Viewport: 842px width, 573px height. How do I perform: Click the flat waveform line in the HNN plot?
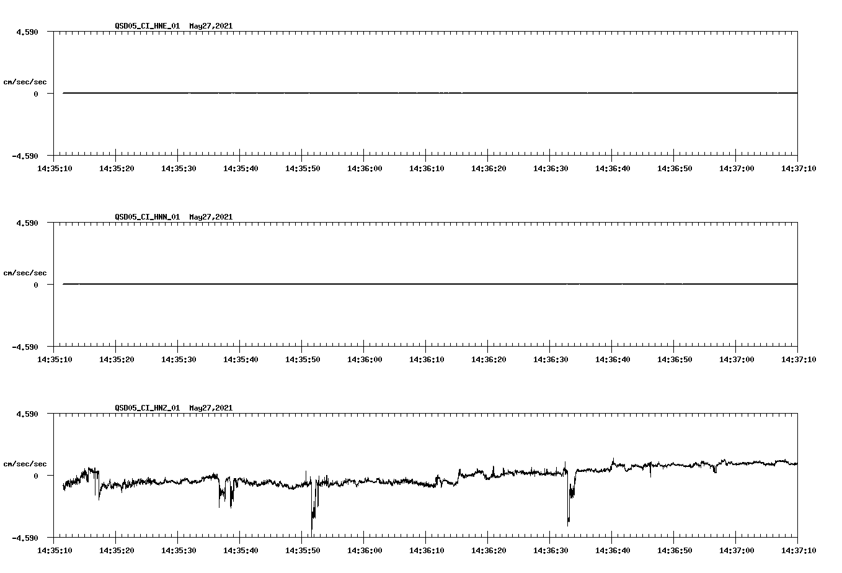coord(372,283)
